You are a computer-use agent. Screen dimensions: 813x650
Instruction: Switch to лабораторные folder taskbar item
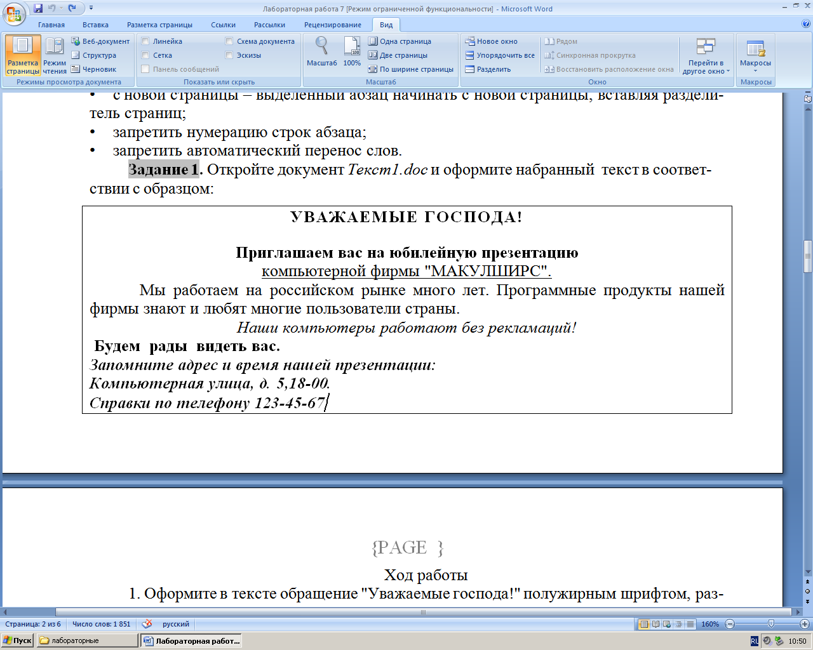click(x=87, y=640)
